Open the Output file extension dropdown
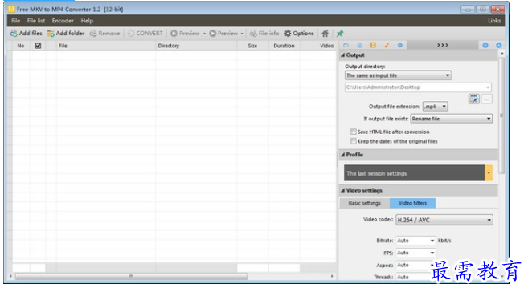This screenshot has height=296, width=528. pyautogui.click(x=435, y=107)
